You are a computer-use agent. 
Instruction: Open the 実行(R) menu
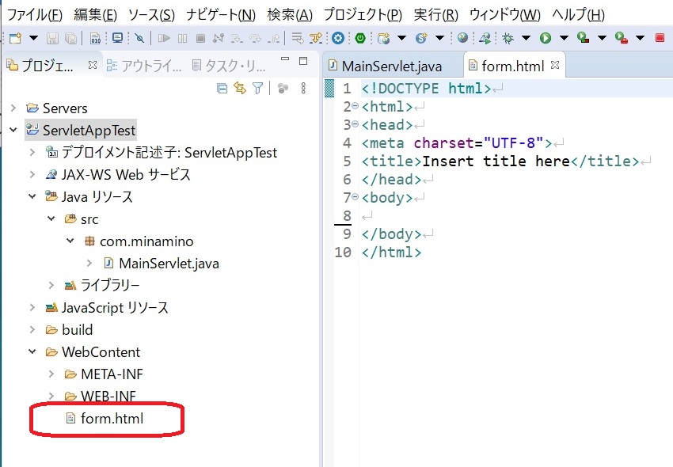[435, 15]
